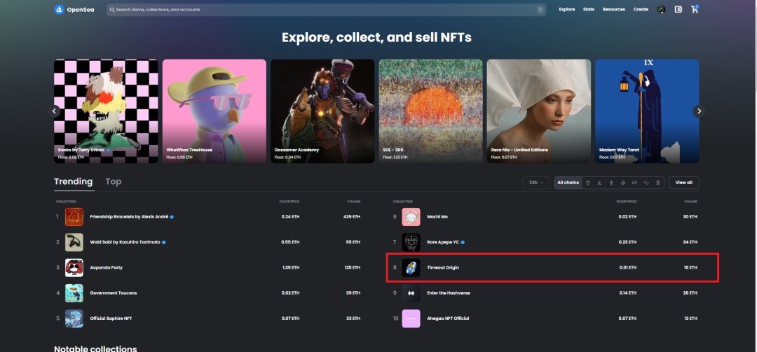Open the shopping cart
Viewport: 757px width, 352px height.
point(695,9)
